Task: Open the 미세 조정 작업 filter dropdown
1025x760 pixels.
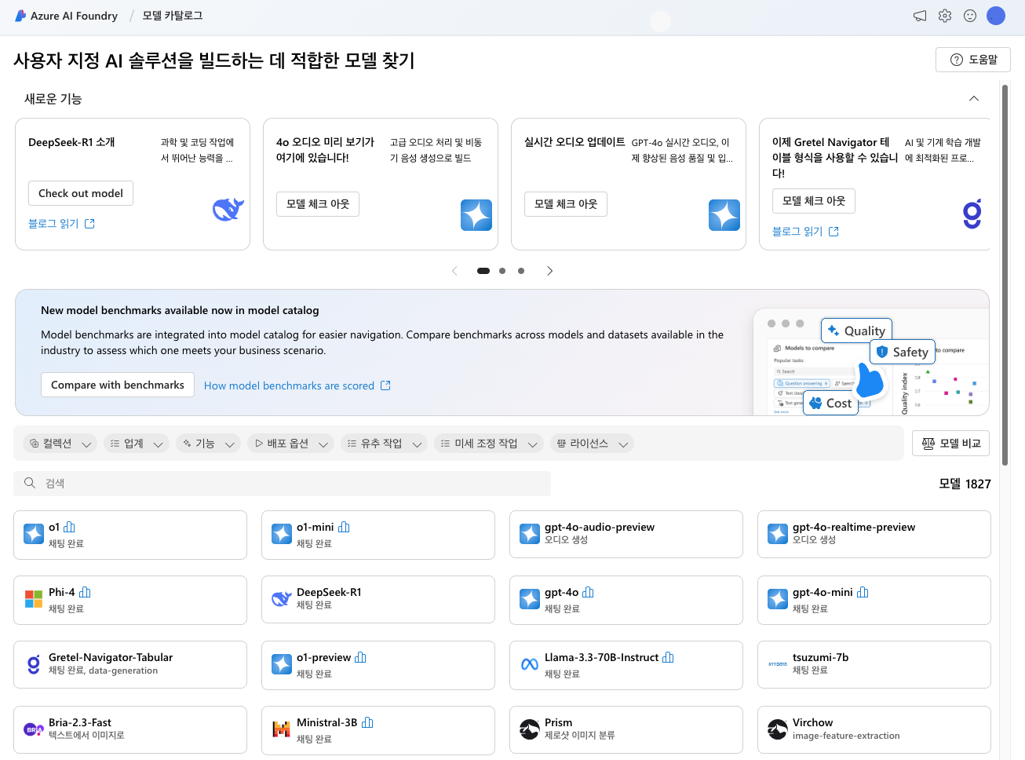Action: (489, 444)
